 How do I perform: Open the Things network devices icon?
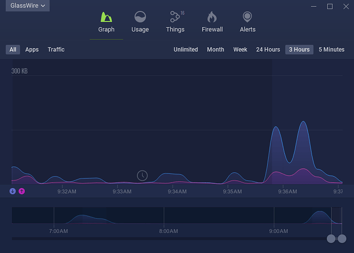tap(175, 17)
